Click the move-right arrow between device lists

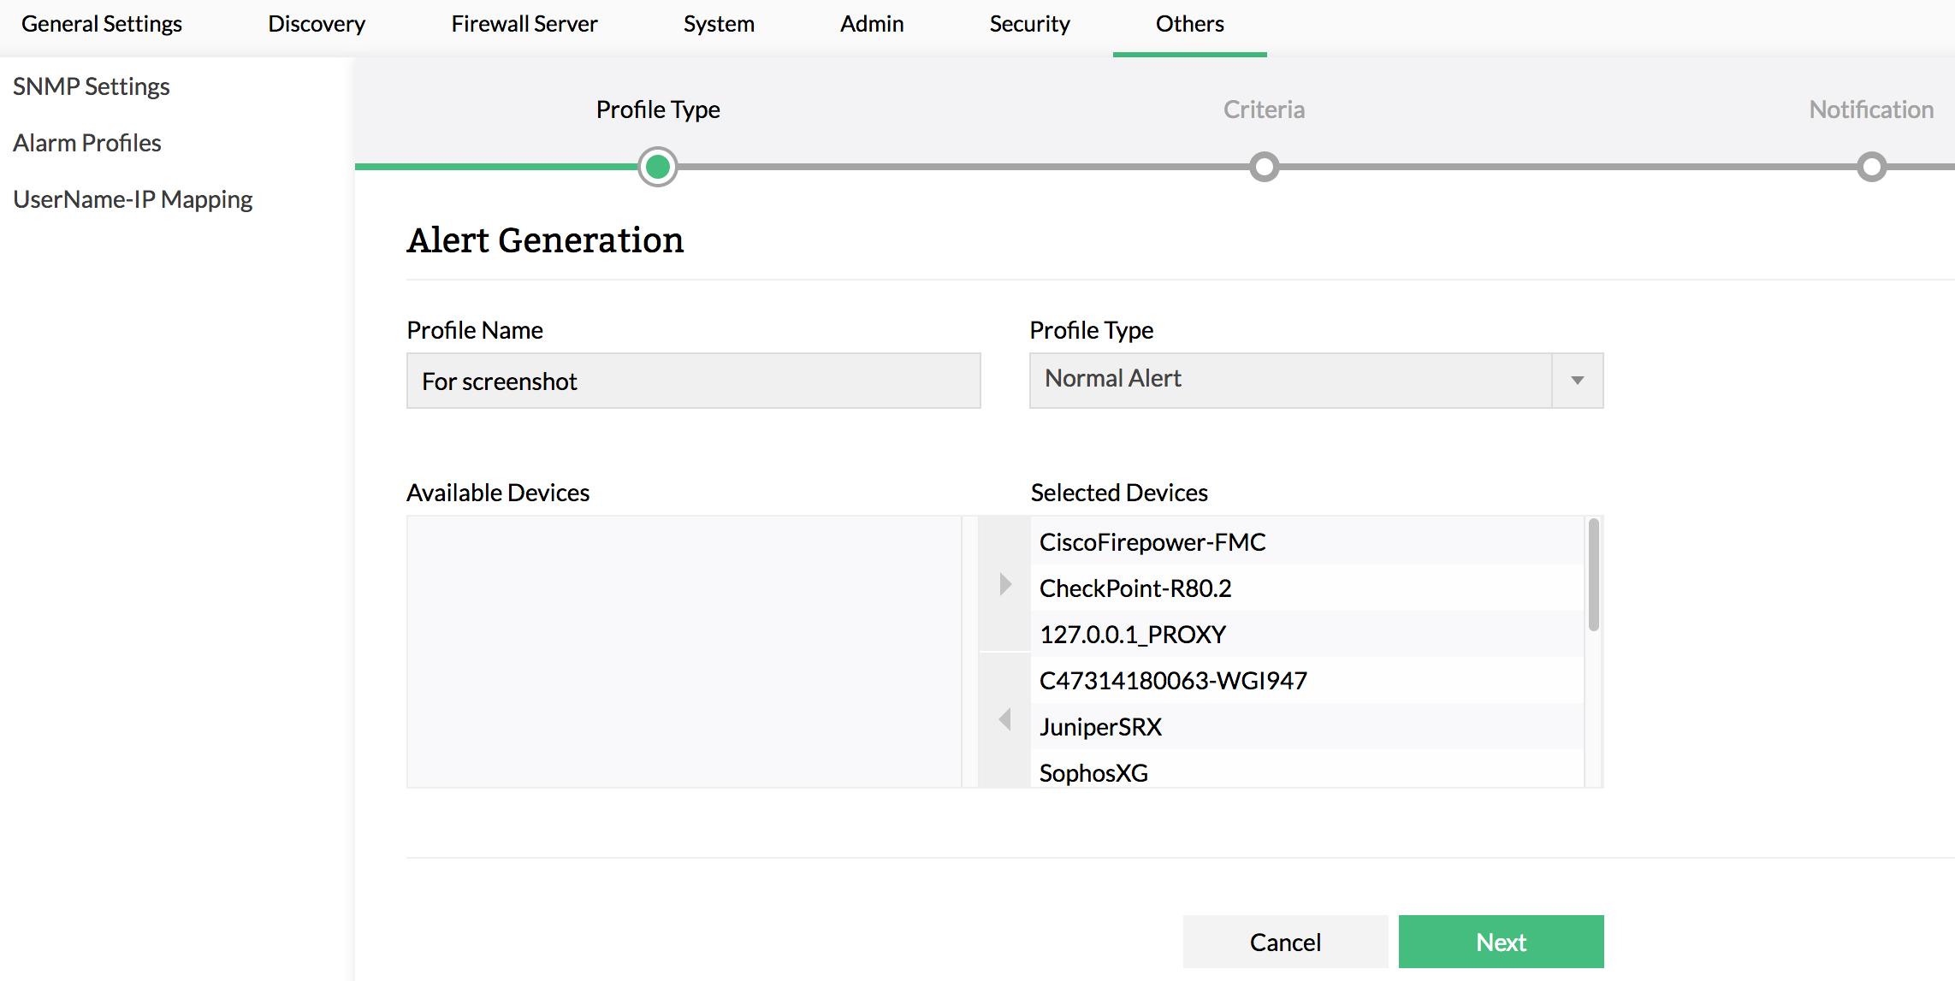1004,584
